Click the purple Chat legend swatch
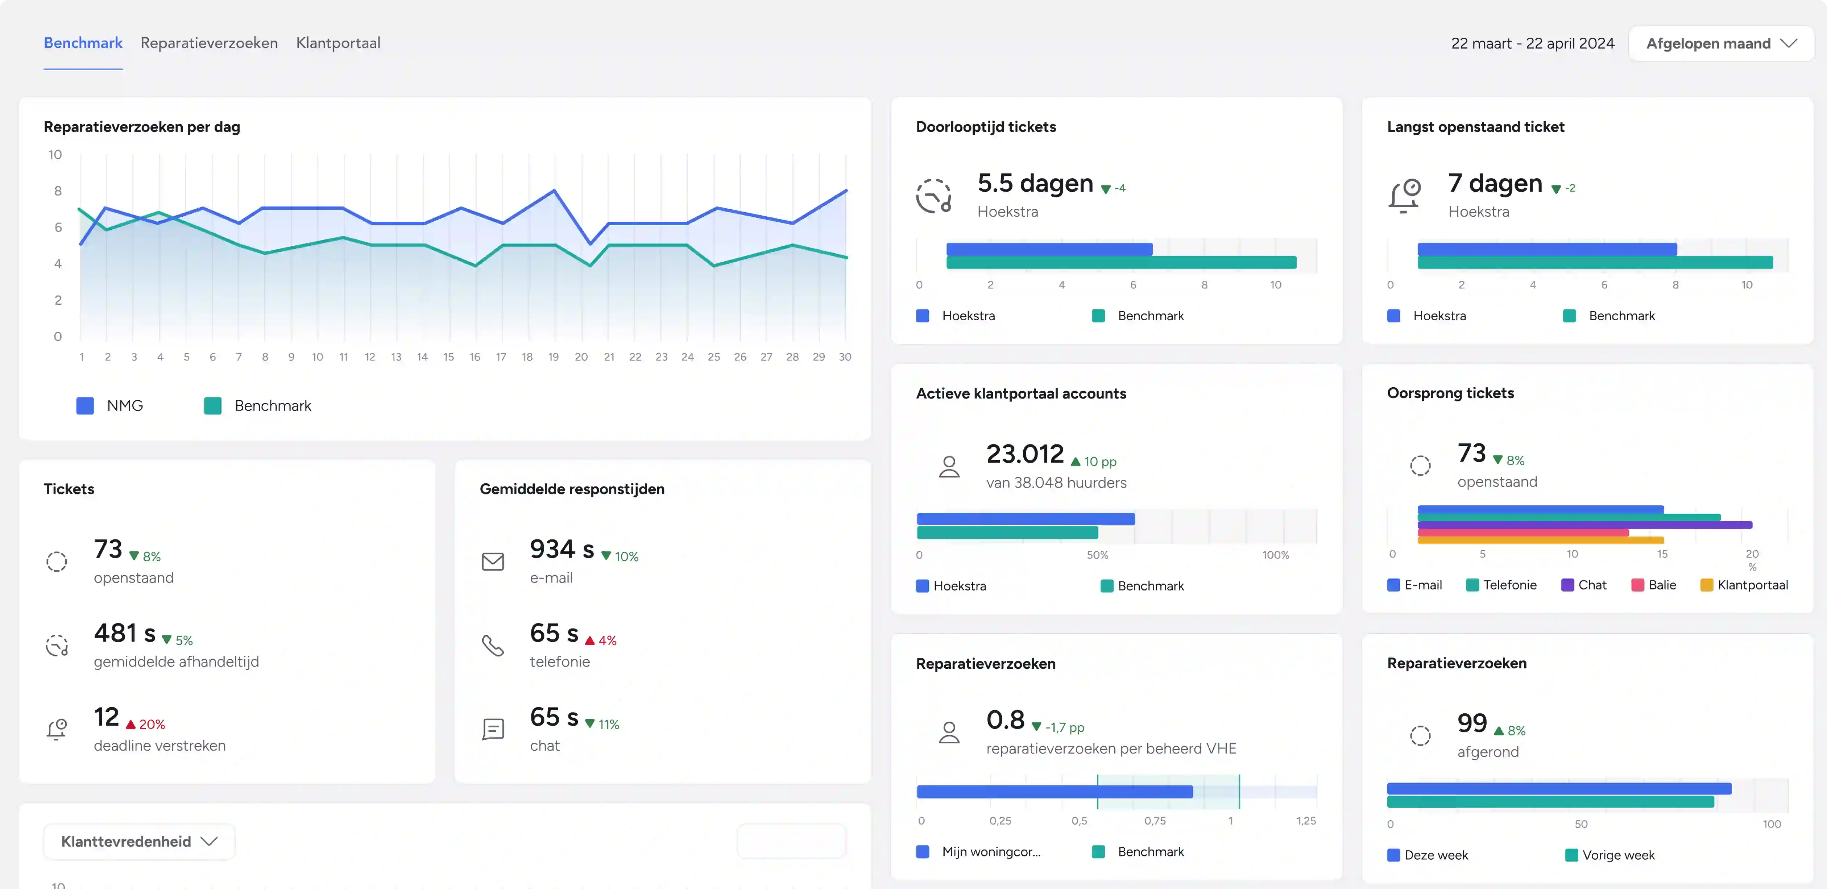The height and width of the screenshot is (889, 1827). (1567, 585)
